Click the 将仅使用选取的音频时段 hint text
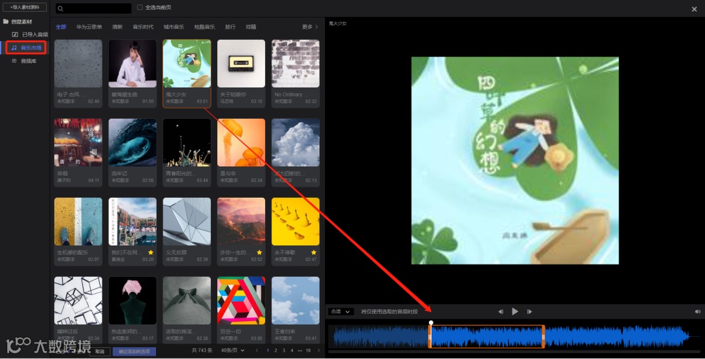This screenshot has width=705, height=359. pos(389,311)
